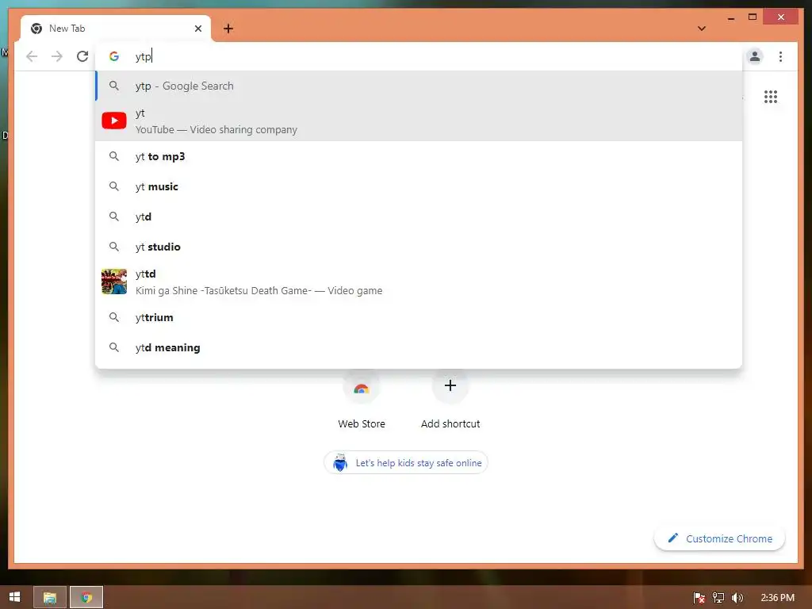
Task: Pick the 'yt music' suggestion
Action: (x=419, y=186)
